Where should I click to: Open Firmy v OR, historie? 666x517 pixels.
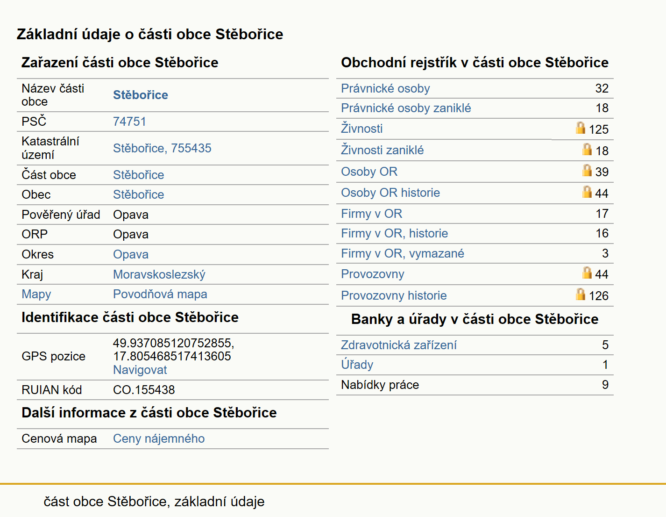coord(394,233)
